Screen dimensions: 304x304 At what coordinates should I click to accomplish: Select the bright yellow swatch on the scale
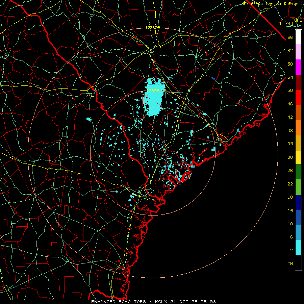coord(298,157)
